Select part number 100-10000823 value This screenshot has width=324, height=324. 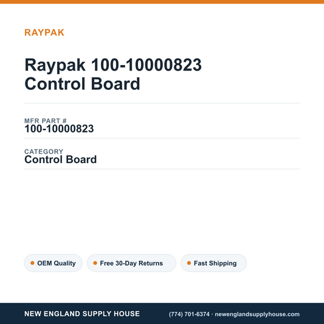[59, 129]
